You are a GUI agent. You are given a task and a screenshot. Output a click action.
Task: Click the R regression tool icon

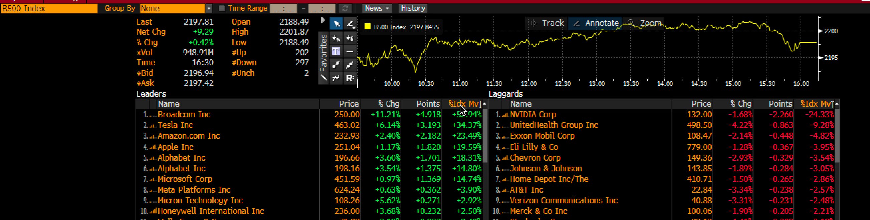pyautogui.click(x=350, y=78)
